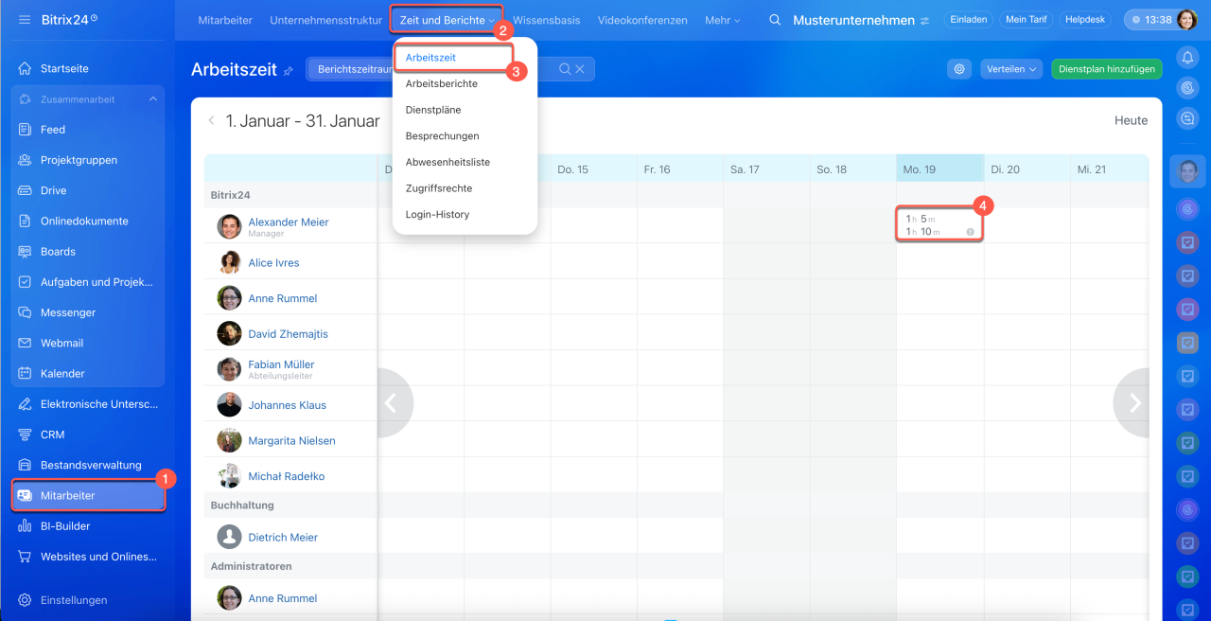1211x621 pixels.
Task: Collapse the Zusammenarbeit sidebar section
Action: pyautogui.click(x=153, y=99)
